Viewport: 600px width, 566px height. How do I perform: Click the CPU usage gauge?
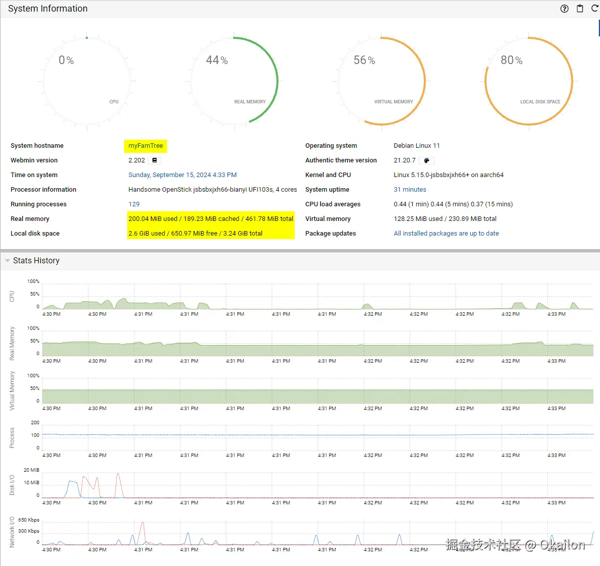tap(87, 81)
